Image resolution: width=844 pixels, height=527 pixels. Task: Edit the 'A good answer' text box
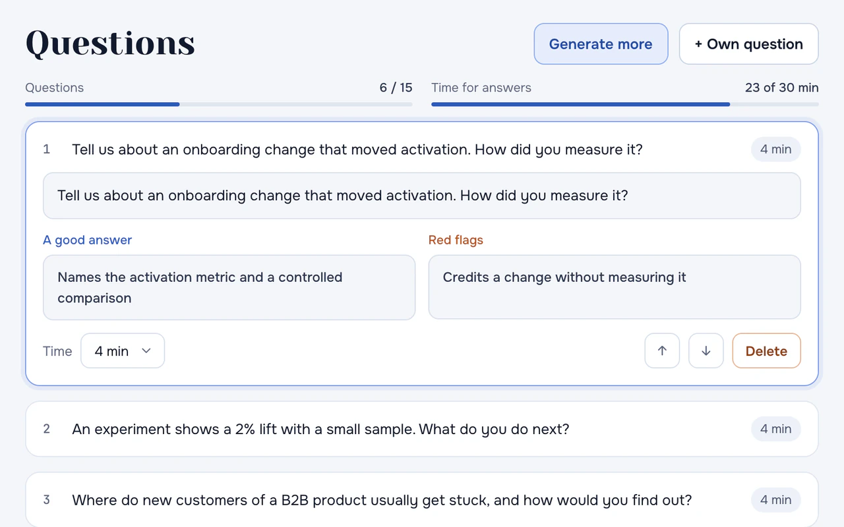point(229,287)
